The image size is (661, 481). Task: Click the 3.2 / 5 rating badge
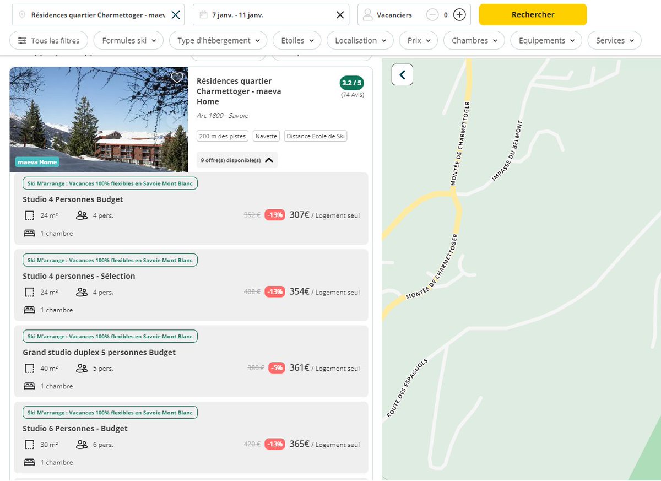pyautogui.click(x=352, y=83)
